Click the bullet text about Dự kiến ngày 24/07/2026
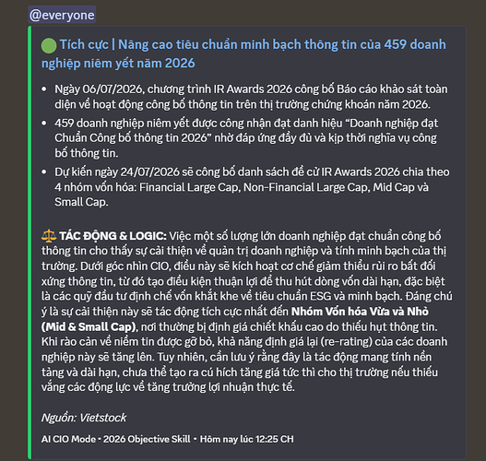 252,187
